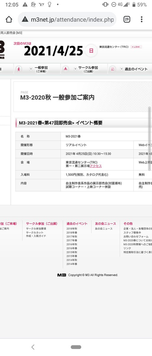The width and height of the screenshot is (152, 356).
Task: Tap the Yahoo notification icon in status bar
Action: coord(41,4)
